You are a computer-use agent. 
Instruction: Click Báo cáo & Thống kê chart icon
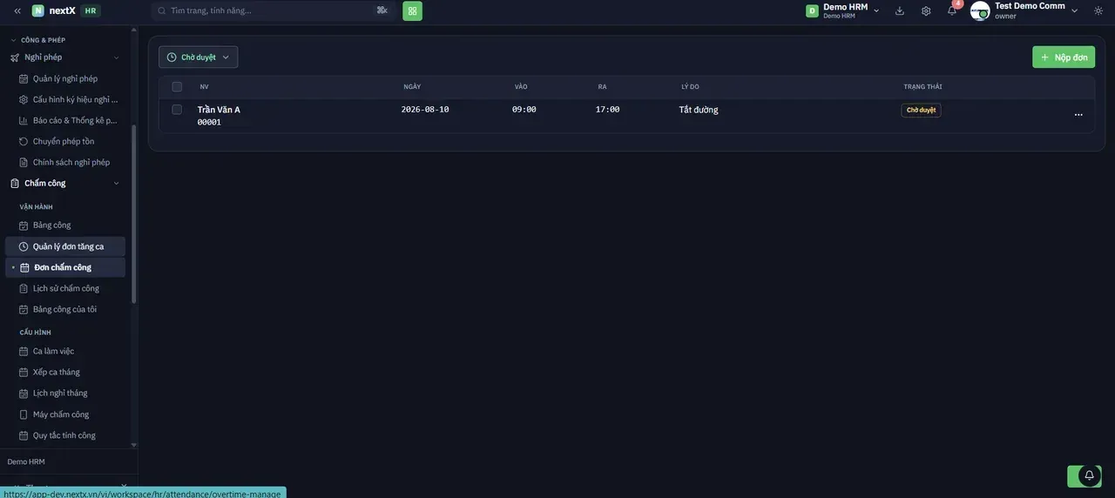pos(24,120)
